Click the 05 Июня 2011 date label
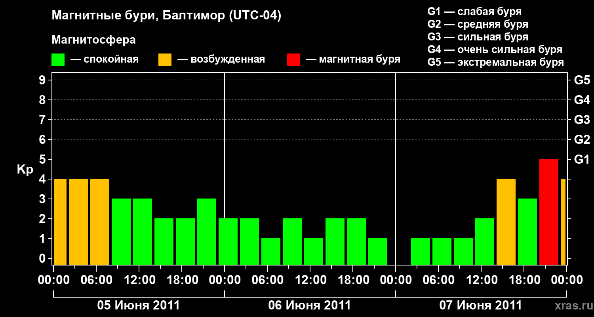 click(x=139, y=306)
